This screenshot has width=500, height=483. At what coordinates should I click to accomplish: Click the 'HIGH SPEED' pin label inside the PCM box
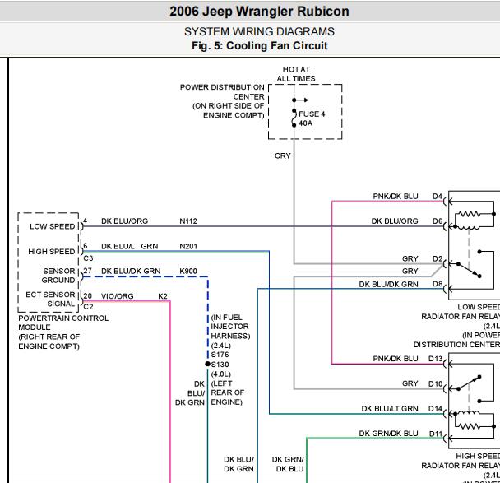[51, 252]
